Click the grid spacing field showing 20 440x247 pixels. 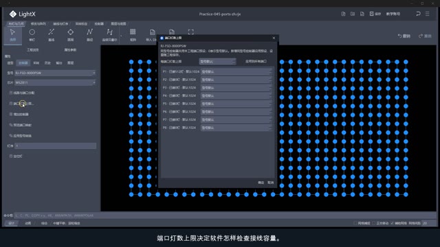pos(429,223)
